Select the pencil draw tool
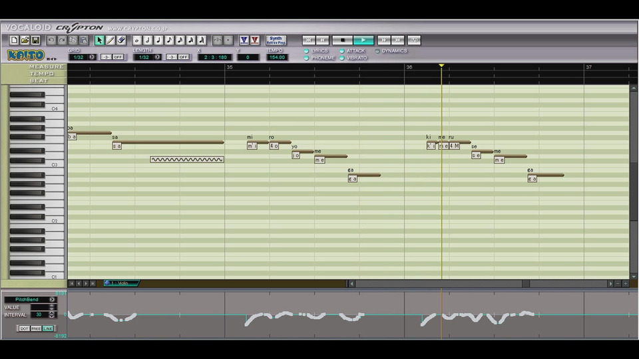The height and width of the screenshot is (359, 639). pos(110,40)
